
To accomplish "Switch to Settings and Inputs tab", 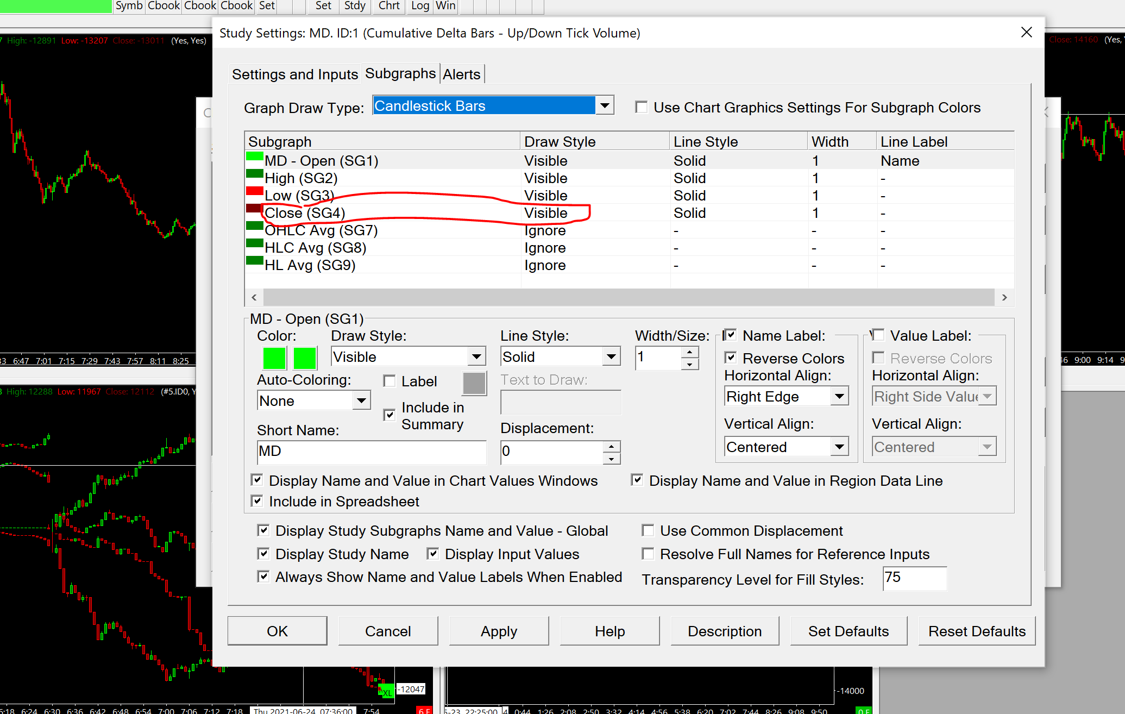I will click(295, 74).
